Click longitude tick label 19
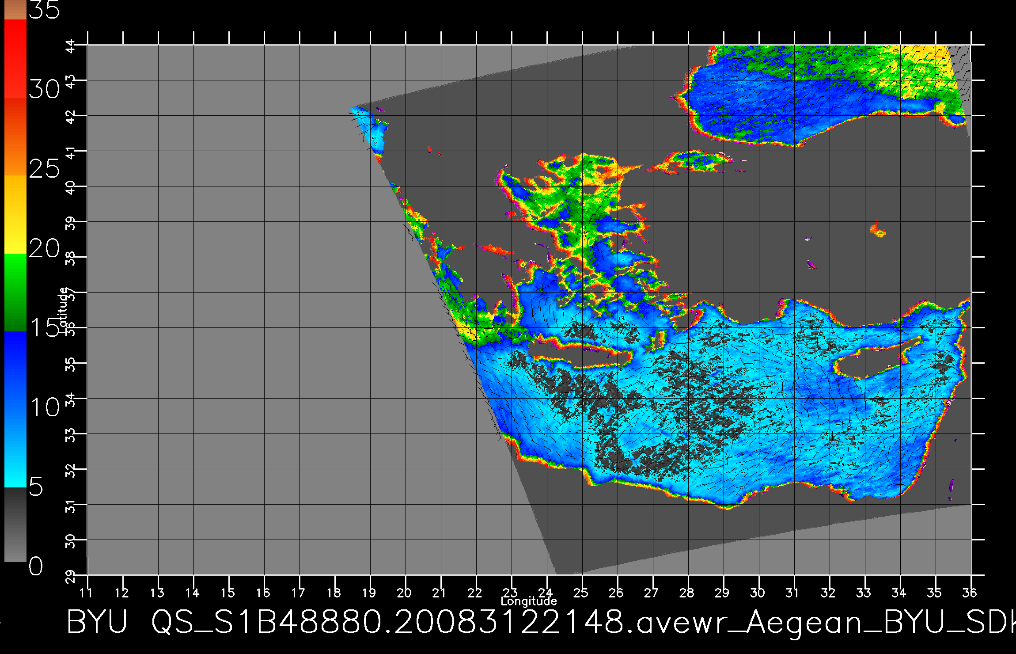This screenshot has height=654, width=1016. 368,593
